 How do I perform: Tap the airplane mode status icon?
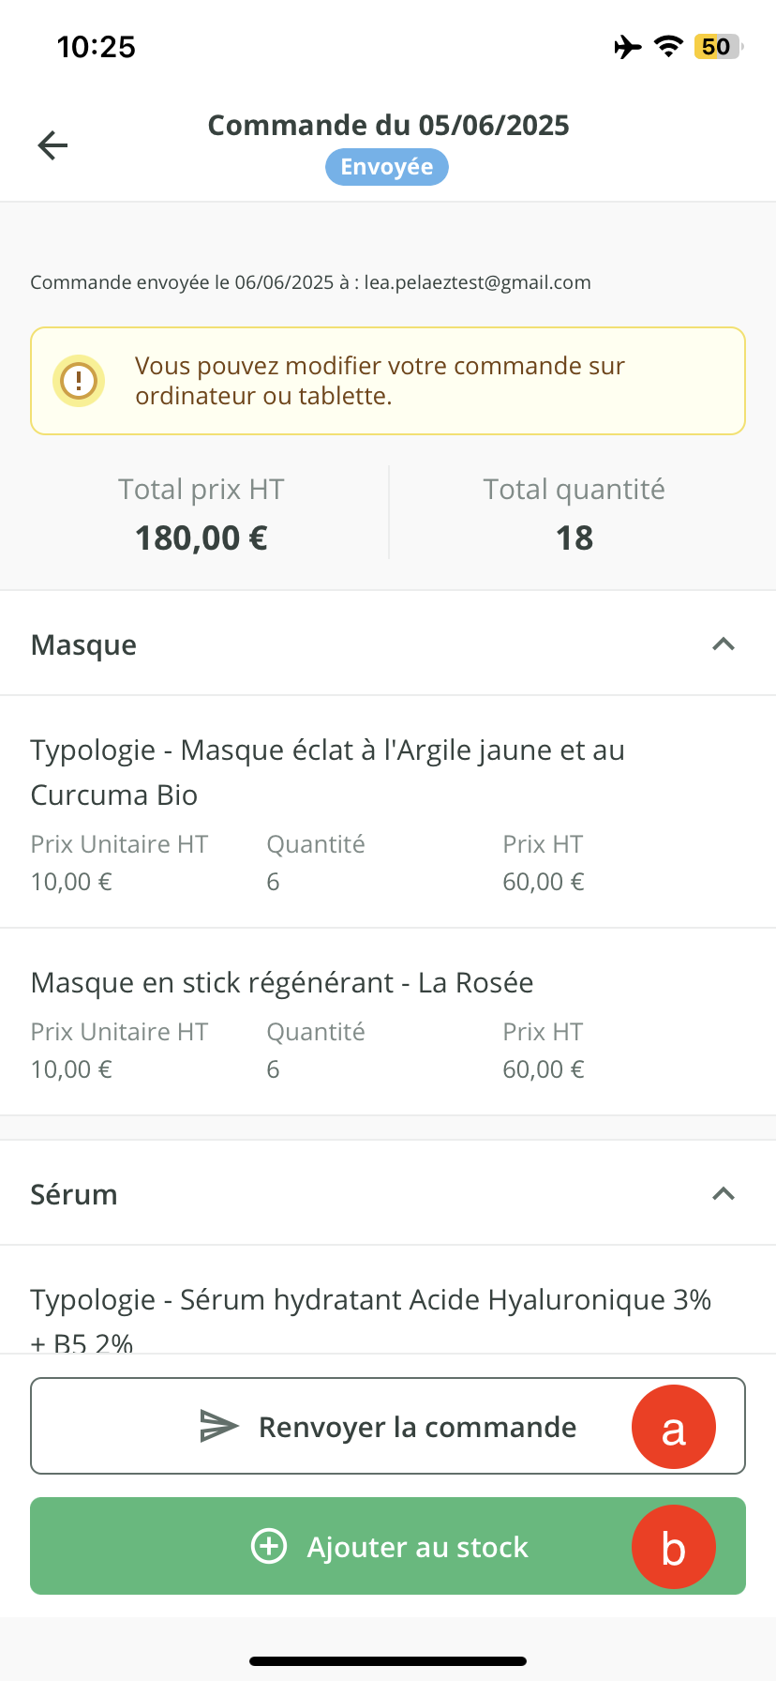tap(627, 47)
